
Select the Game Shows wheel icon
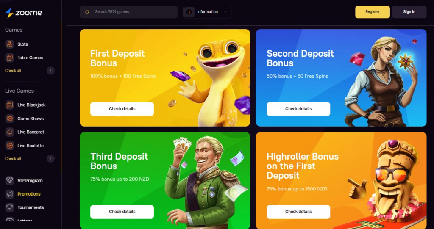click(10, 119)
